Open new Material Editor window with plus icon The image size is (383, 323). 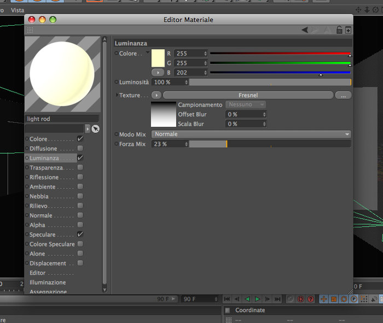click(x=348, y=30)
